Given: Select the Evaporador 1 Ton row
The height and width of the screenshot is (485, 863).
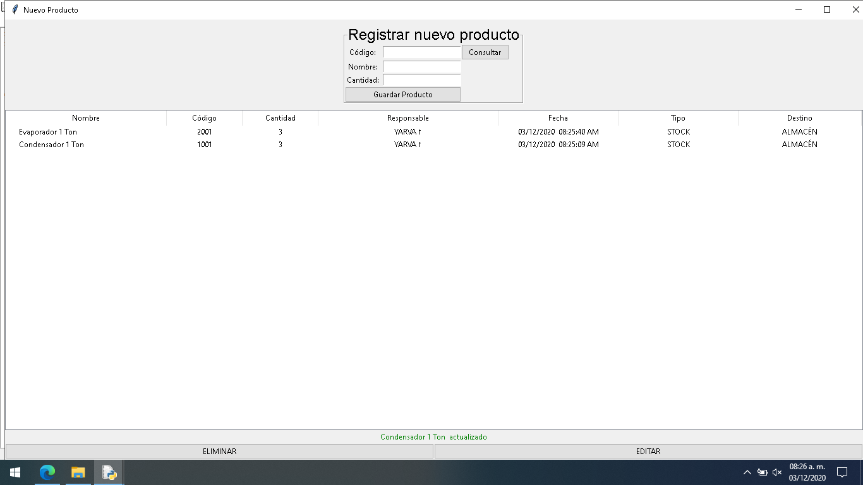Looking at the screenshot, I should click(x=433, y=132).
